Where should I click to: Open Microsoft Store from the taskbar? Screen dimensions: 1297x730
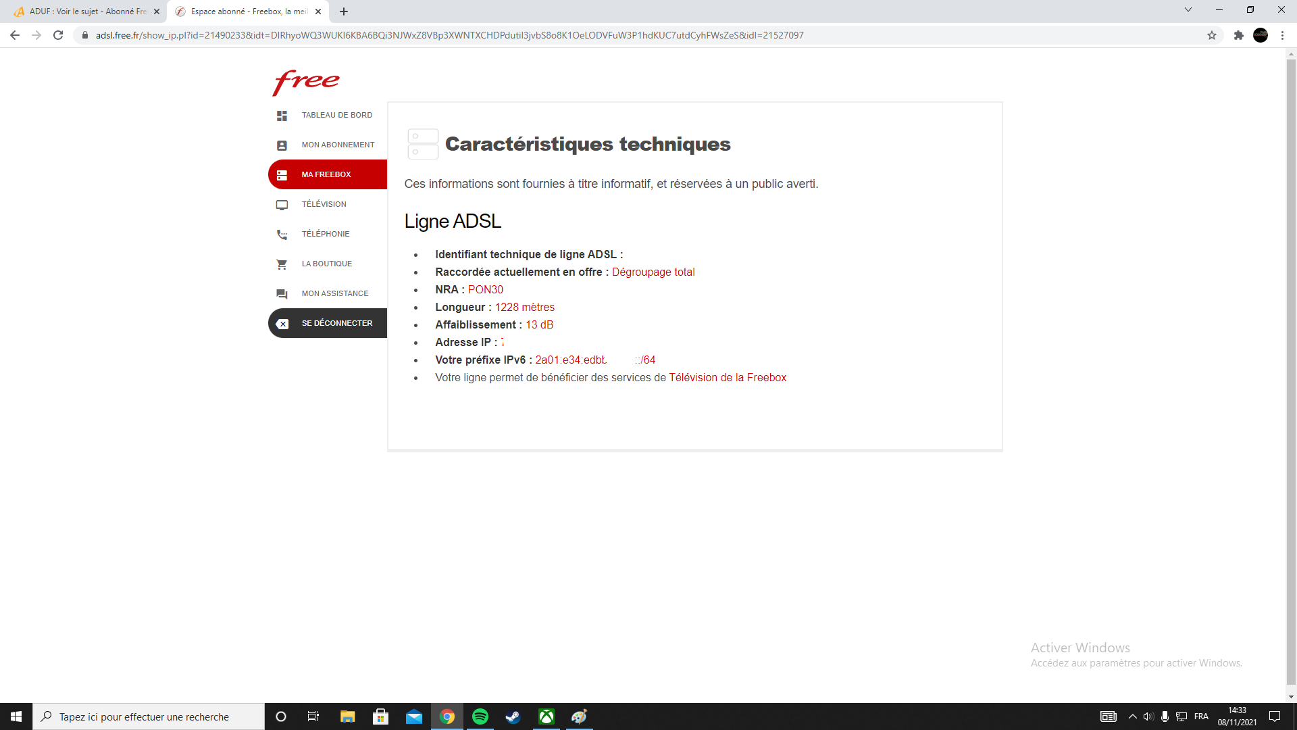[380, 716]
